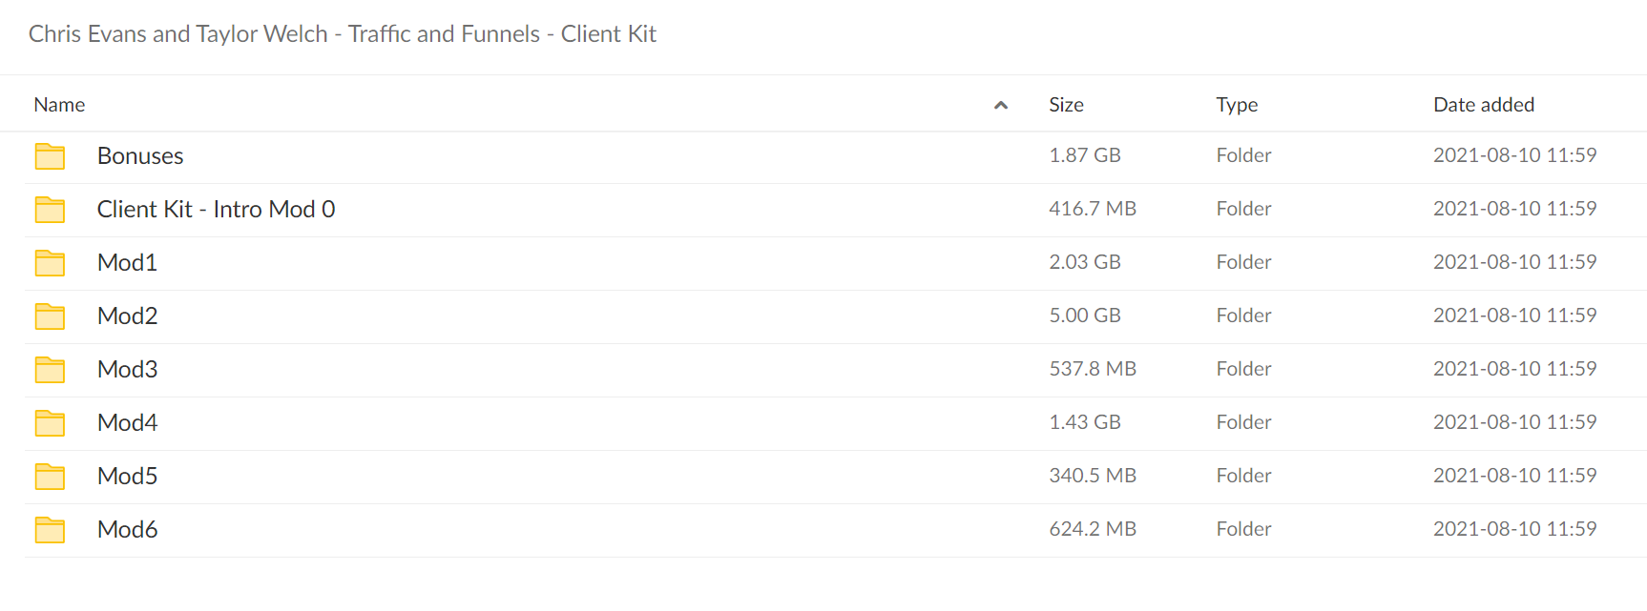
Task: Sort the list by Type column
Action: (x=1237, y=105)
